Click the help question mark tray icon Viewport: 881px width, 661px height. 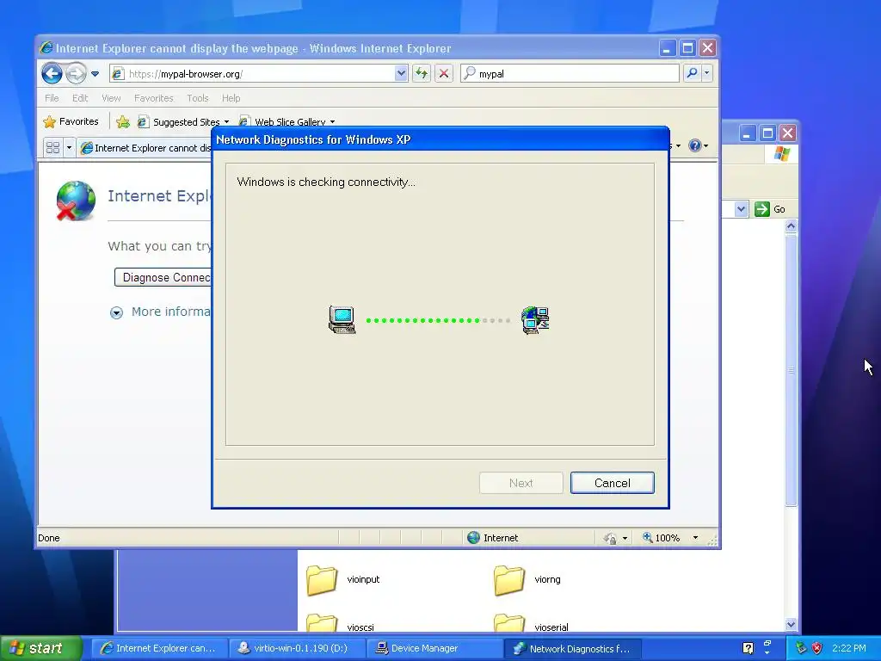748,648
